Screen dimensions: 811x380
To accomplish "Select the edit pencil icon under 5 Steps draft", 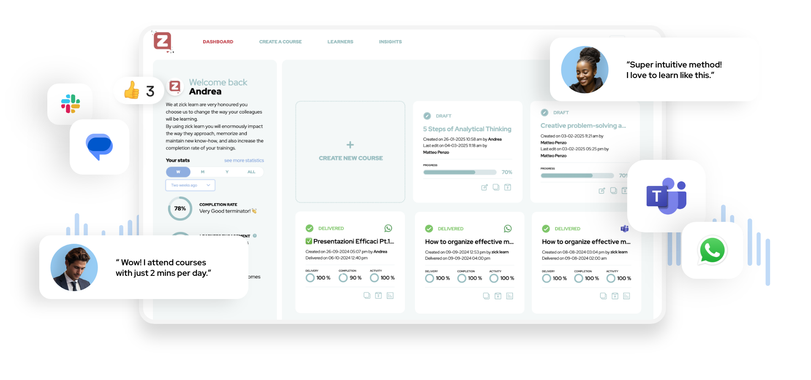I will [484, 187].
